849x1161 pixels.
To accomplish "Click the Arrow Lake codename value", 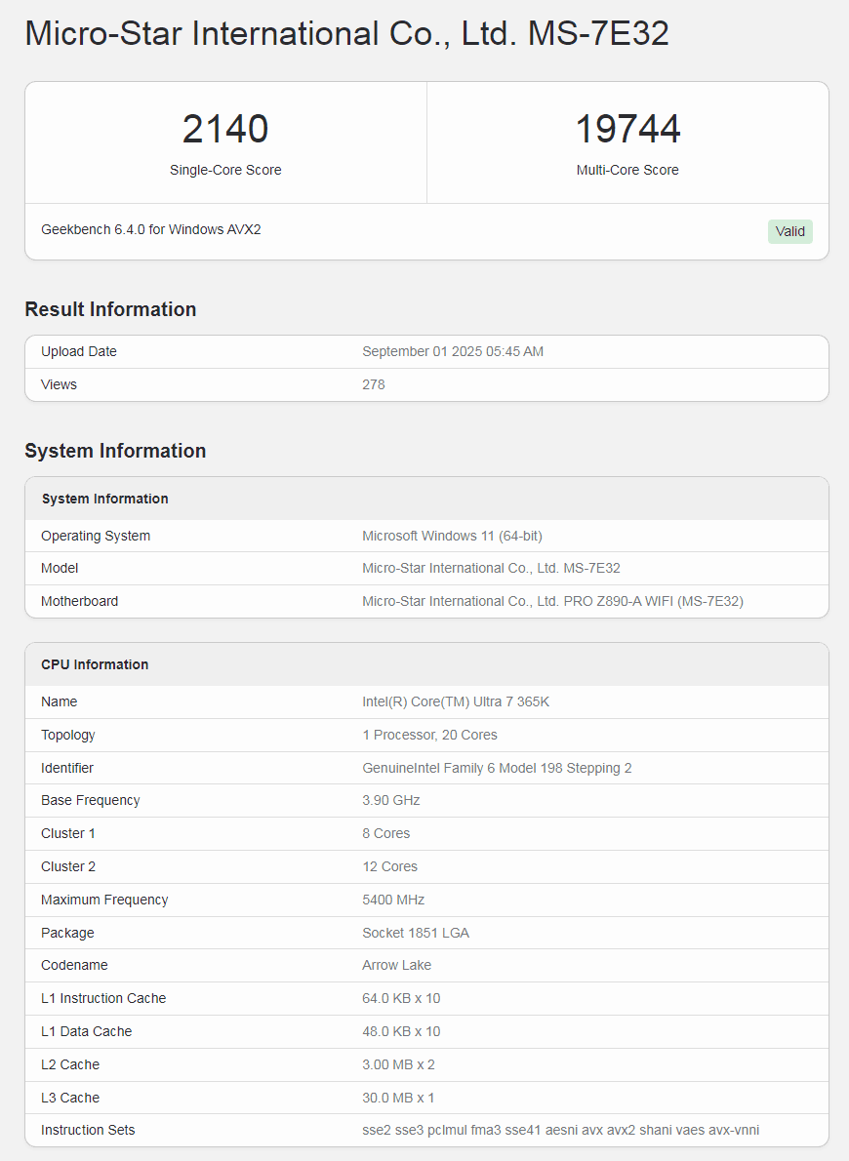I will click(396, 965).
